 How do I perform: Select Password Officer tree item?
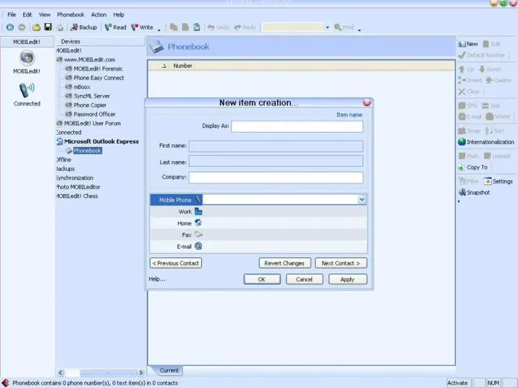pos(95,114)
